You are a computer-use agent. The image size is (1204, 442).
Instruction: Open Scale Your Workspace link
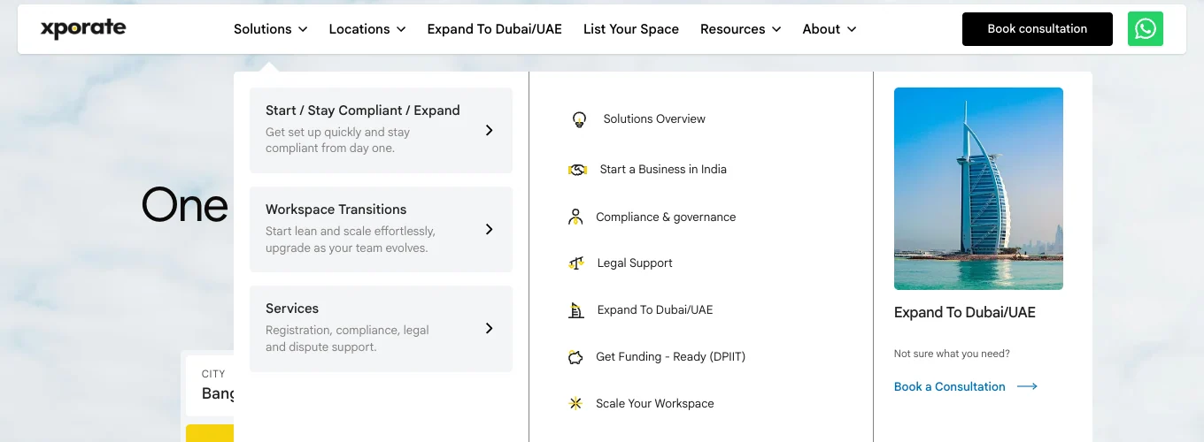point(655,404)
